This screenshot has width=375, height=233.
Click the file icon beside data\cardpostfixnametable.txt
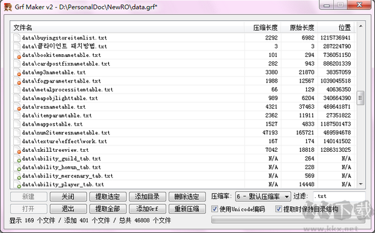pyautogui.click(x=17, y=64)
